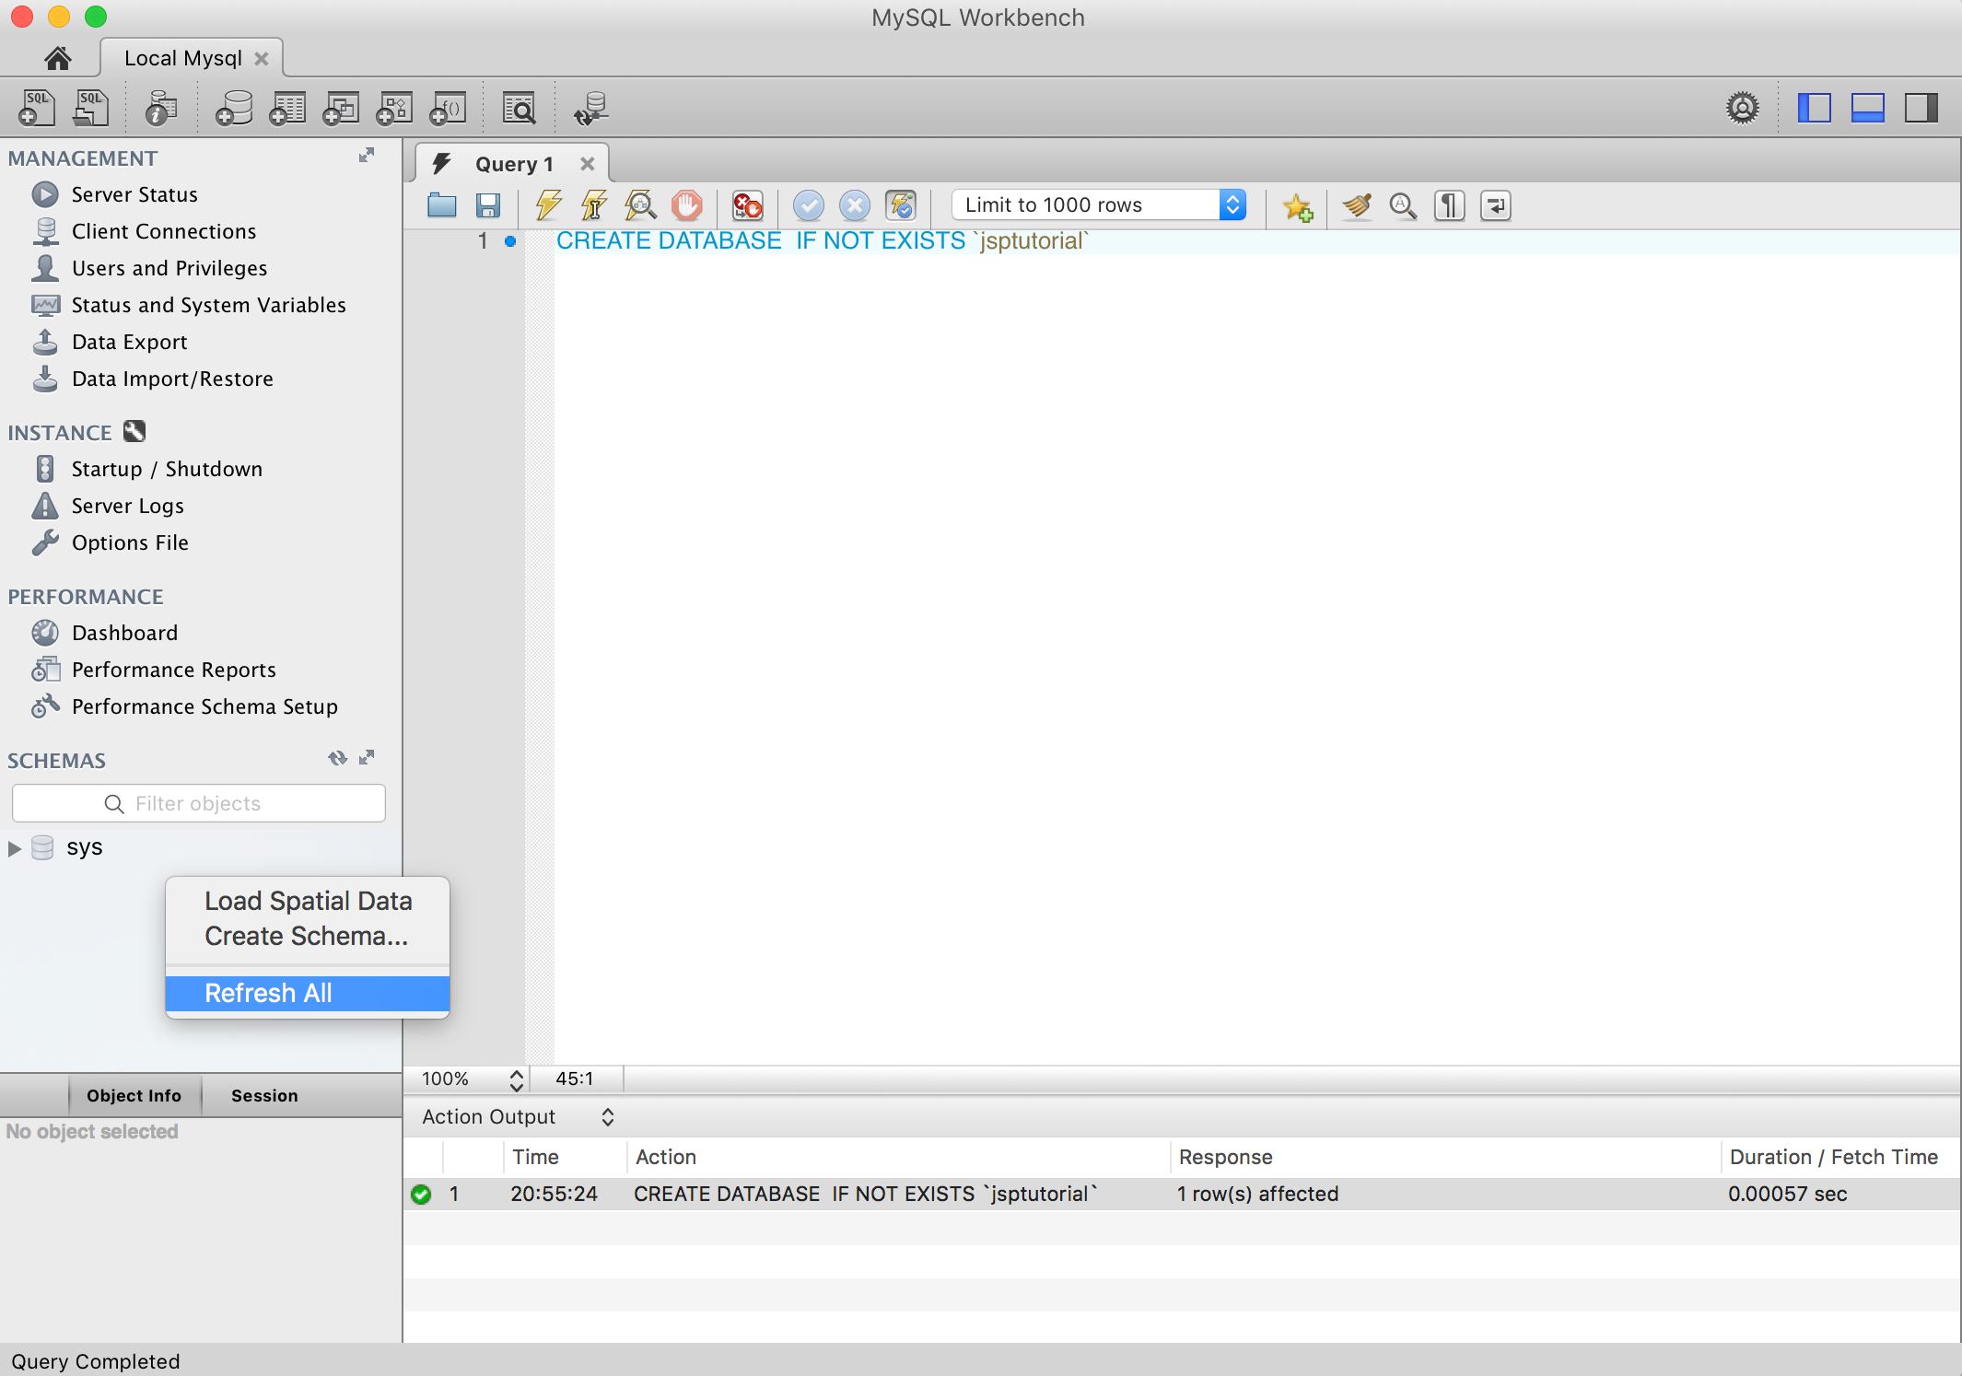The height and width of the screenshot is (1376, 1962).
Task: Open Action Output type dropdown
Action: click(x=518, y=1116)
